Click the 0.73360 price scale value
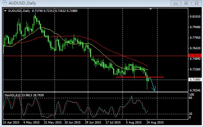Viewport: 203px width, 127px height. [x=195, y=69]
